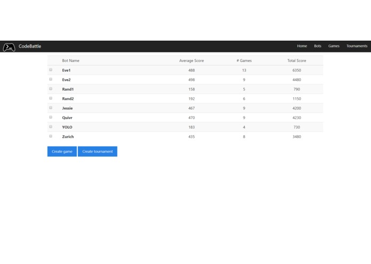Click the Total Score column header
The image size is (371, 264).
pyautogui.click(x=297, y=60)
